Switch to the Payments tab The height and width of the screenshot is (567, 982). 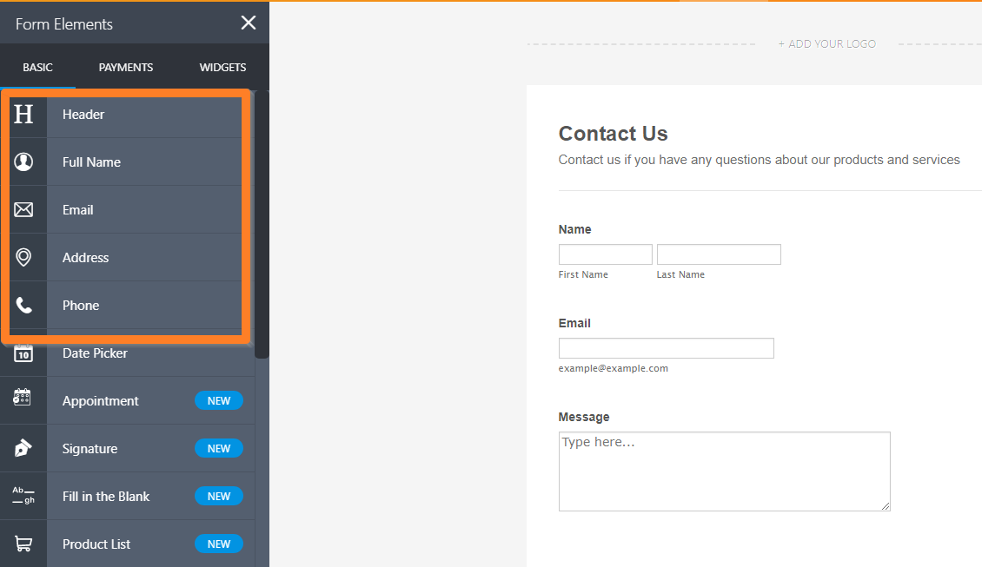pyautogui.click(x=126, y=68)
